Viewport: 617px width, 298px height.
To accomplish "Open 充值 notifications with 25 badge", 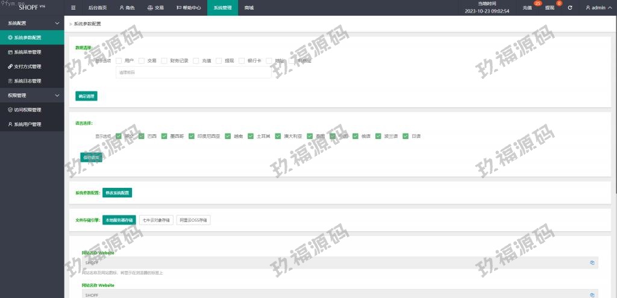I will point(528,8).
